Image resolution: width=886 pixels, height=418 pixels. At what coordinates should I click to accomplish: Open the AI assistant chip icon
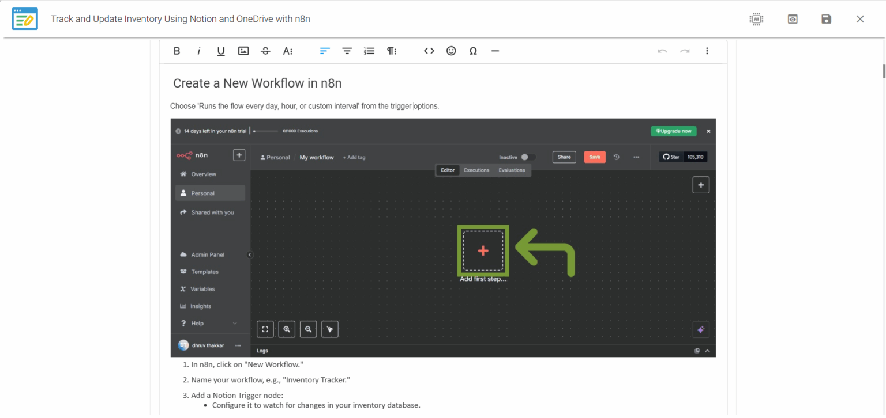coord(756,19)
